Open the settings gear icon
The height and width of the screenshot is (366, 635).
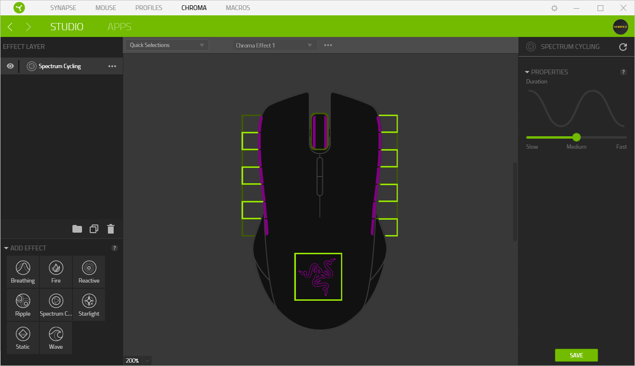click(554, 8)
